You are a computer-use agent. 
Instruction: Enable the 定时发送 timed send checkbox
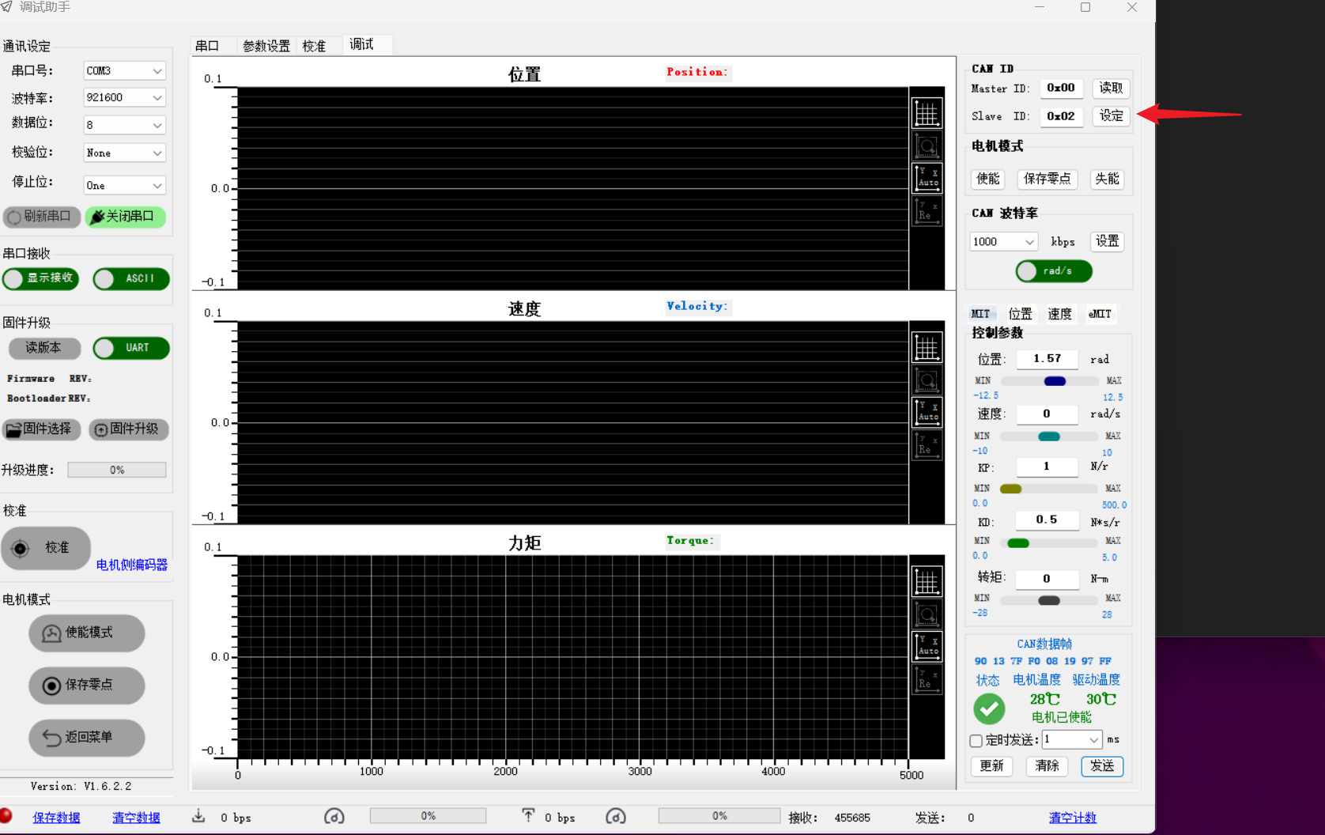pyautogui.click(x=976, y=741)
